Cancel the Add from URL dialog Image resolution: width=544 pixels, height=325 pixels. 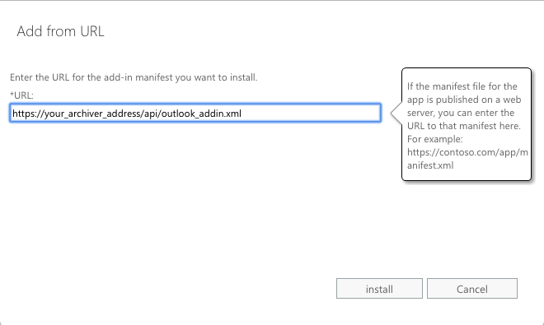471,288
